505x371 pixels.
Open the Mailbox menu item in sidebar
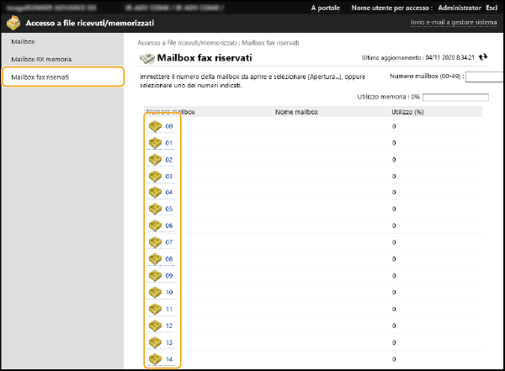[23, 41]
